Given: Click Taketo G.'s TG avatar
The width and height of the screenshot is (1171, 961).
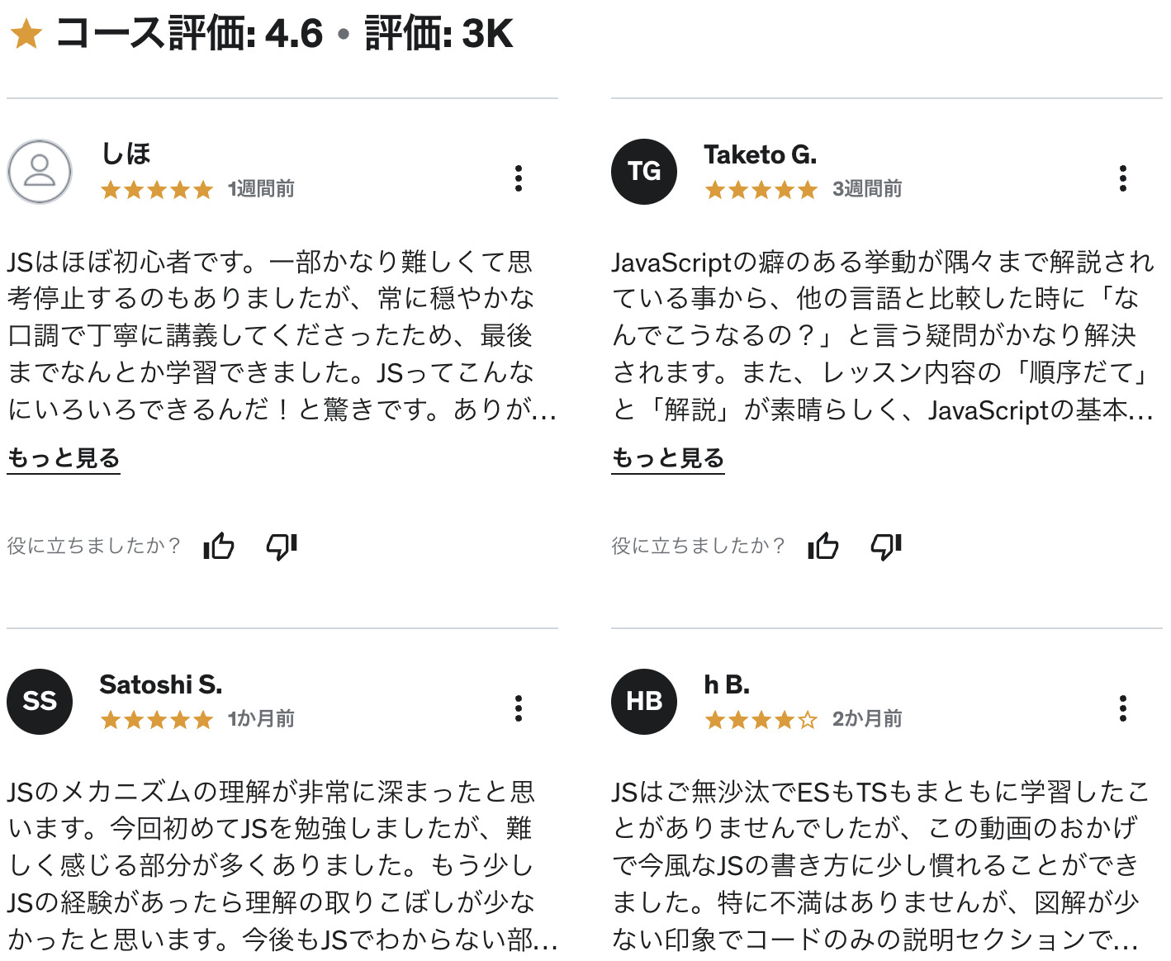Looking at the screenshot, I should tap(643, 172).
